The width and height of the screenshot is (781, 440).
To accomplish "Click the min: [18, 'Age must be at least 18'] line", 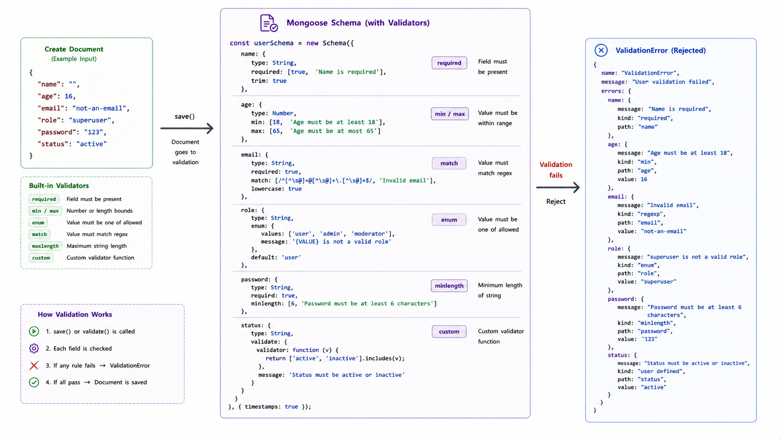I will 318,122.
